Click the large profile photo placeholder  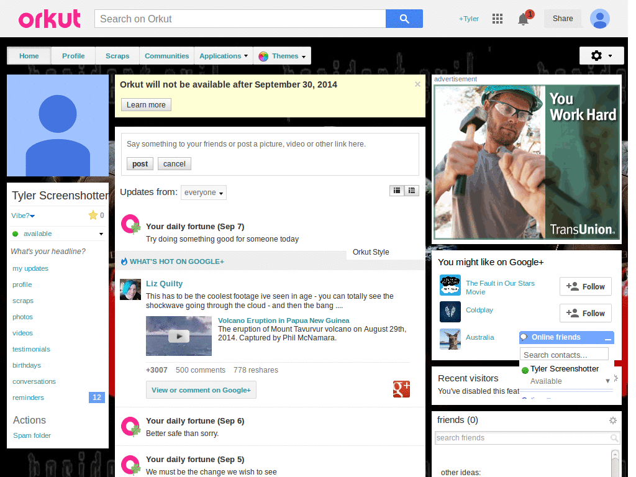tap(58, 125)
